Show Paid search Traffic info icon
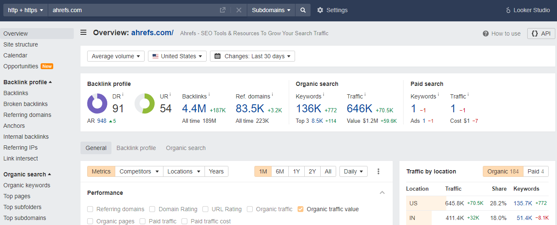Viewport: 557px width, 225px height. click(x=468, y=95)
